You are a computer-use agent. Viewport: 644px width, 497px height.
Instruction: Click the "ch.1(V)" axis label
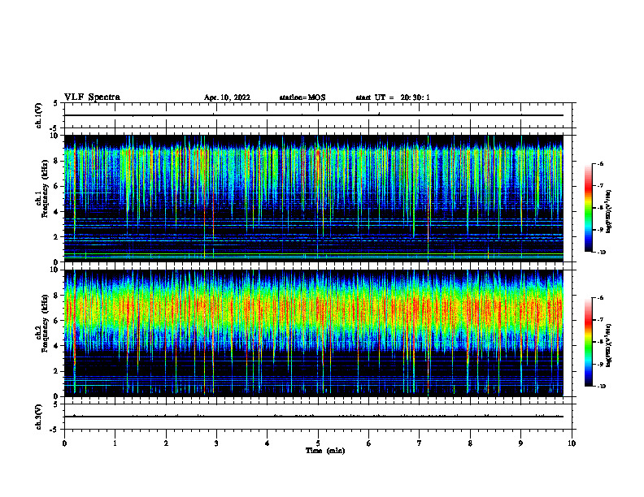click(38, 115)
